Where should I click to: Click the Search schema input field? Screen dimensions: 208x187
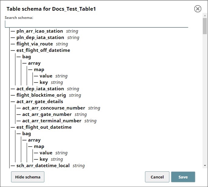(96, 24)
